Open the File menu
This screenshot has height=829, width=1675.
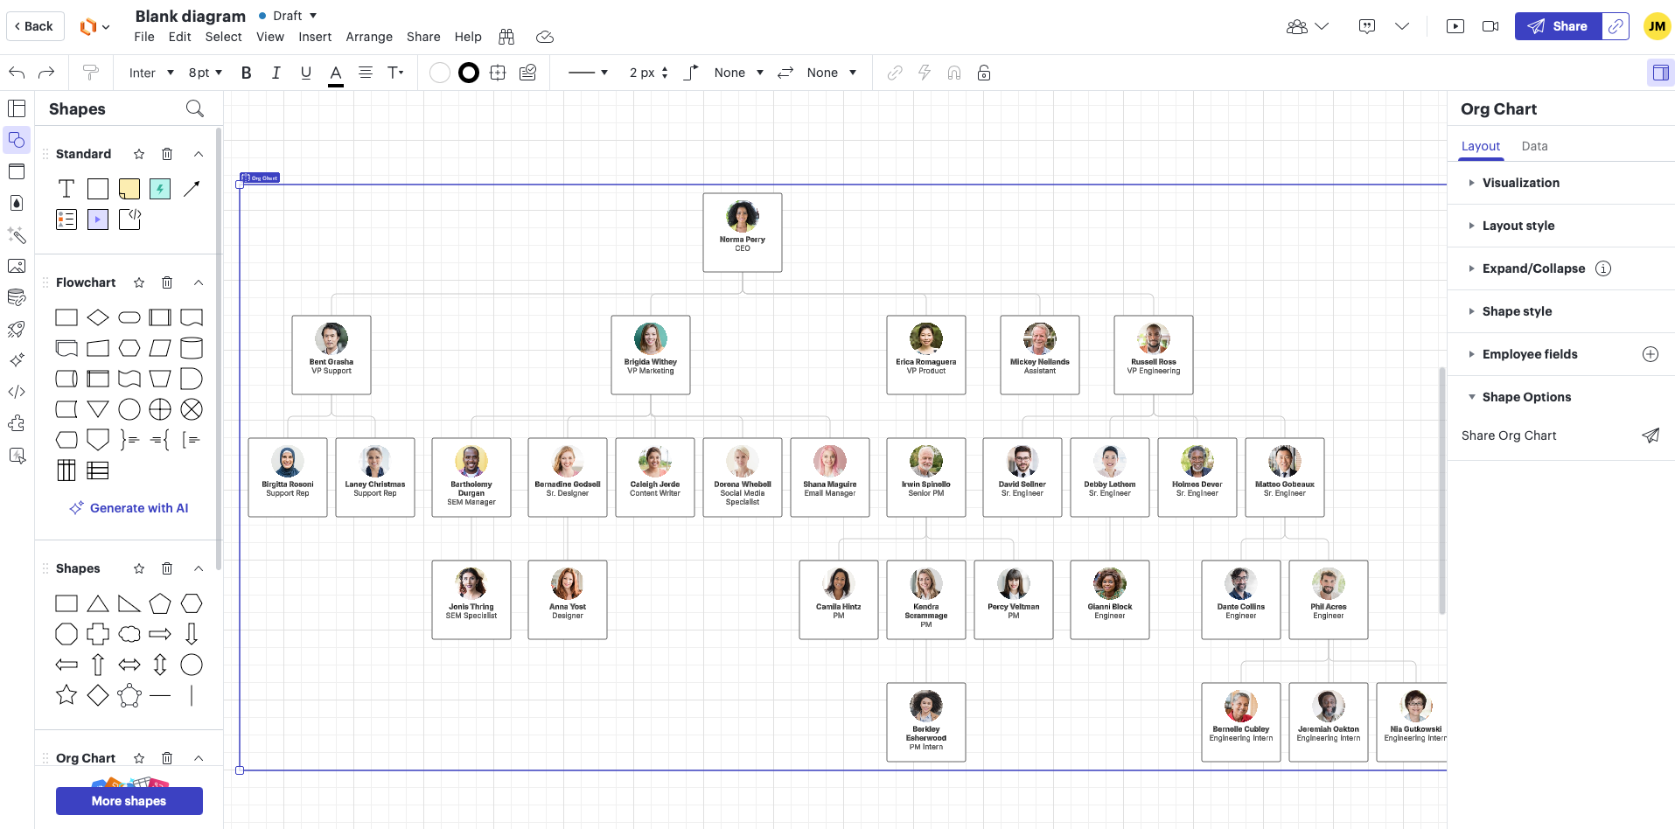(x=144, y=37)
